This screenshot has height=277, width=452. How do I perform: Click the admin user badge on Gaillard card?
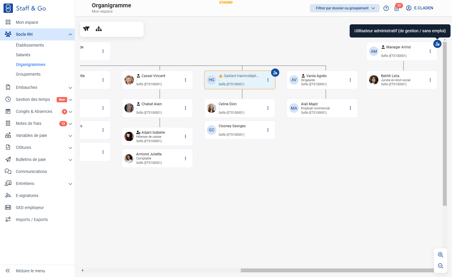(275, 73)
